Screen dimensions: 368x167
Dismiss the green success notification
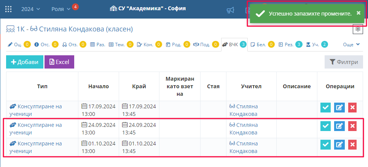tap(358, 13)
